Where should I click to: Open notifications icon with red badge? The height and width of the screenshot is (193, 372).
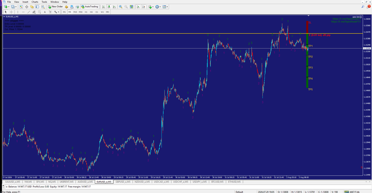tap(369, 6)
